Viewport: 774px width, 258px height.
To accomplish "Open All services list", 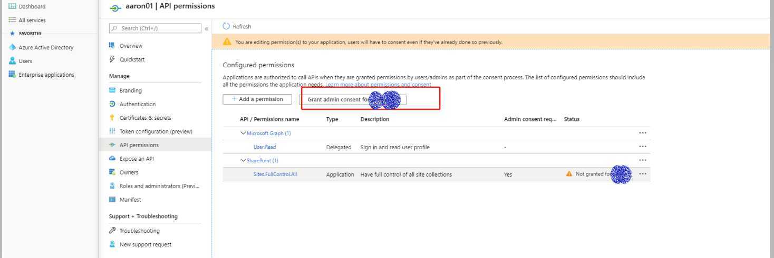I will point(32,20).
